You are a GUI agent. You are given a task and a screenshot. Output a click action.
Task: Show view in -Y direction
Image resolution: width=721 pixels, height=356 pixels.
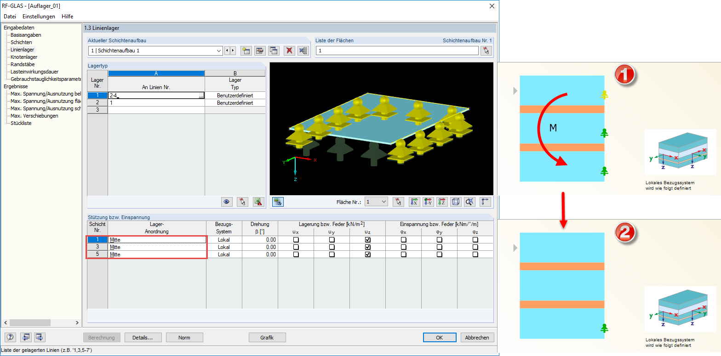428,201
